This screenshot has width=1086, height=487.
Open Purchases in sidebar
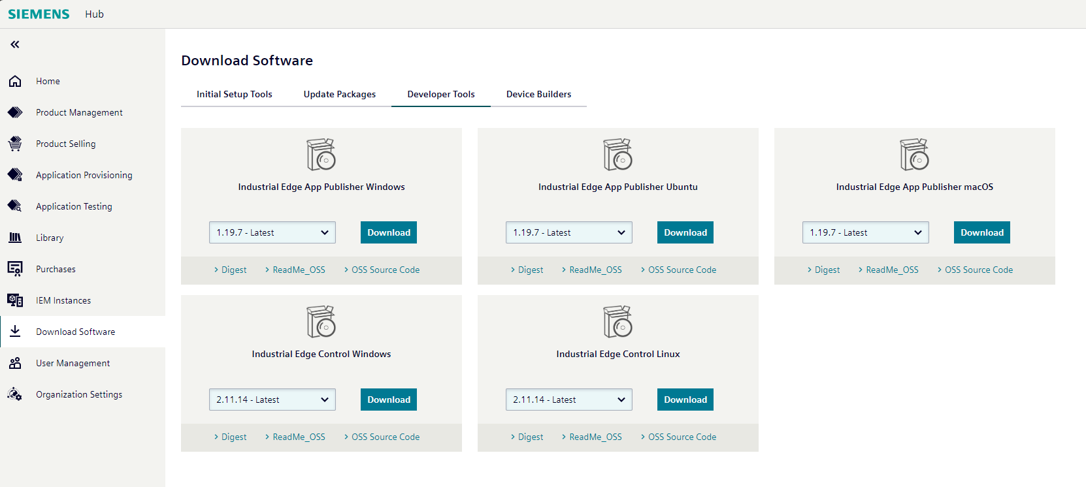(x=82, y=269)
